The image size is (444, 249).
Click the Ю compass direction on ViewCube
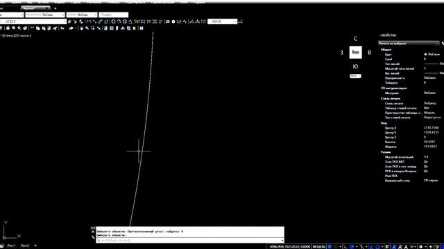(x=355, y=66)
